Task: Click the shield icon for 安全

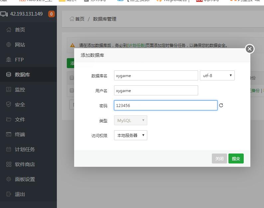Action: pos(9,105)
